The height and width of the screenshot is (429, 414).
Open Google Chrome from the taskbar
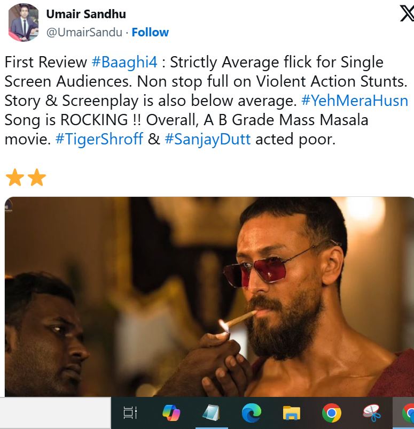coord(332,413)
